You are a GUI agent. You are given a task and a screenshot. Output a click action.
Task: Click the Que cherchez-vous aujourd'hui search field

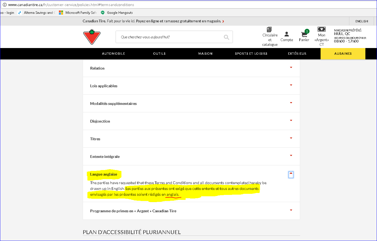(x=174, y=37)
